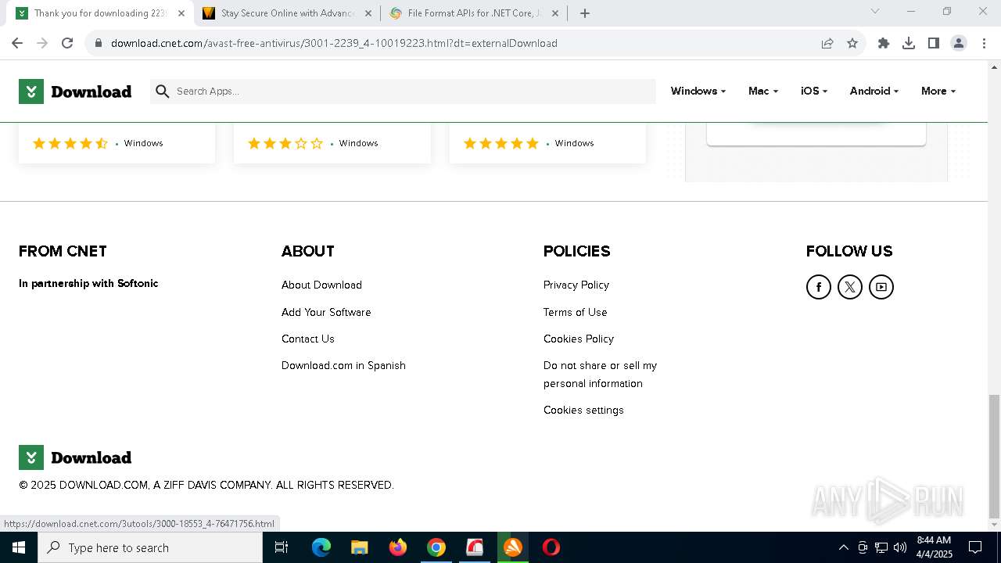This screenshot has width=1001, height=563.
Task: View site information lock icon
Action: point(99,43)
